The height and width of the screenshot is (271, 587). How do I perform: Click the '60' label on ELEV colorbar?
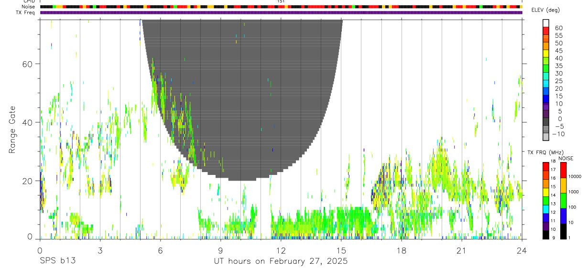[x=558, y=28]
